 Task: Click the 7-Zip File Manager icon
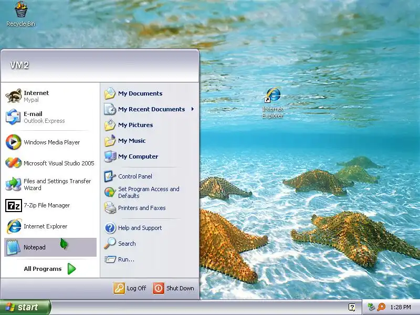pyautogui.click(x=14, y=205)
